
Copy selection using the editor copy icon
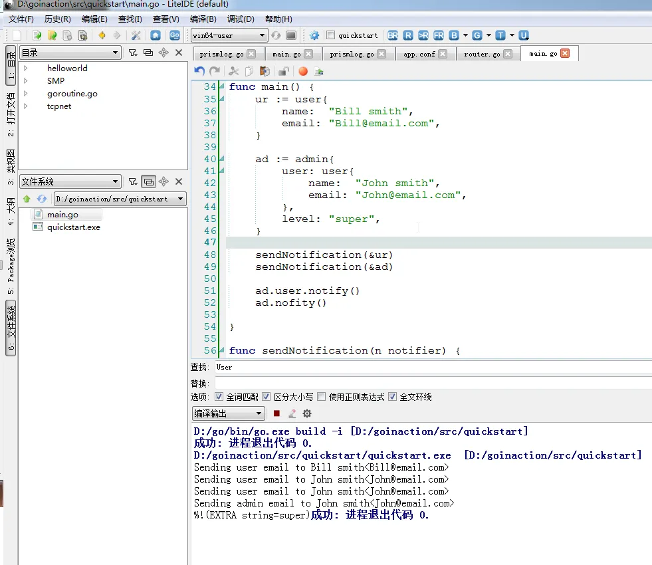(x=249, y=71)
